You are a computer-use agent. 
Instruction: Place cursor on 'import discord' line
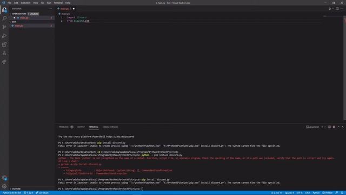[77, 17]
